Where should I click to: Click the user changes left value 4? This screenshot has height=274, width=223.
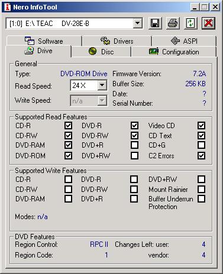pos(203,244)
